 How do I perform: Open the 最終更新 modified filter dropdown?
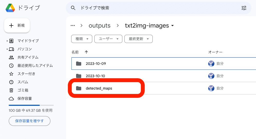coord(139,39)
